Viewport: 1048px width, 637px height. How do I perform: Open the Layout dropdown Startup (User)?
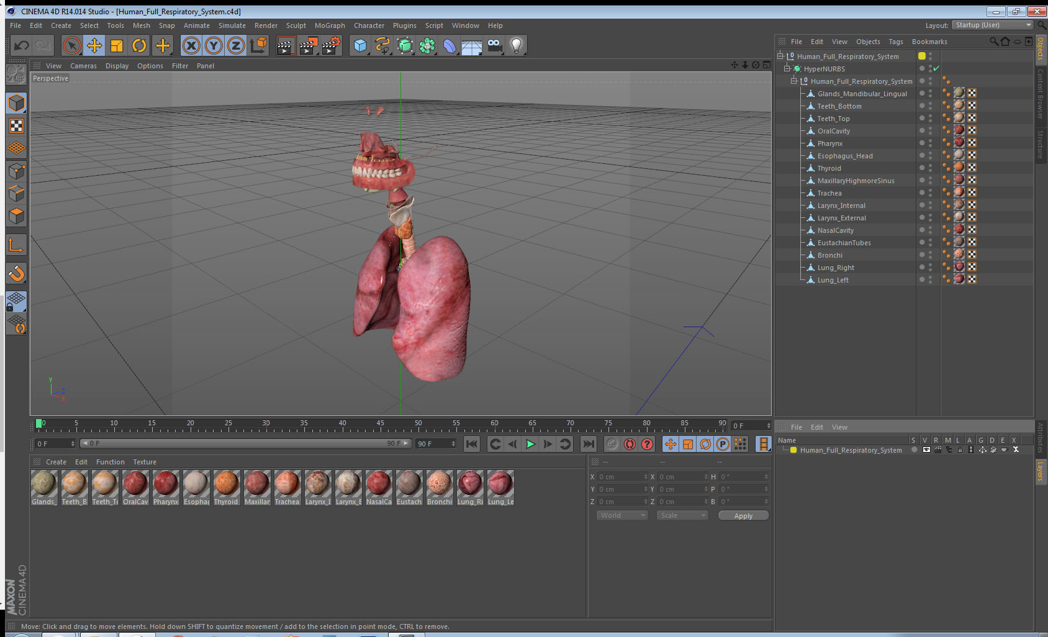pyautogui.click(x=992, y=25)
